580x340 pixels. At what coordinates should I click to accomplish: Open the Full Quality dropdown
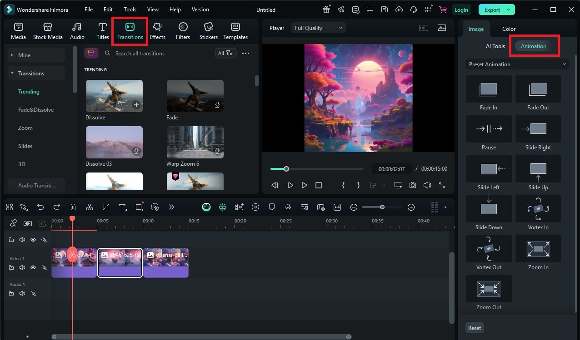click(319, 28)
